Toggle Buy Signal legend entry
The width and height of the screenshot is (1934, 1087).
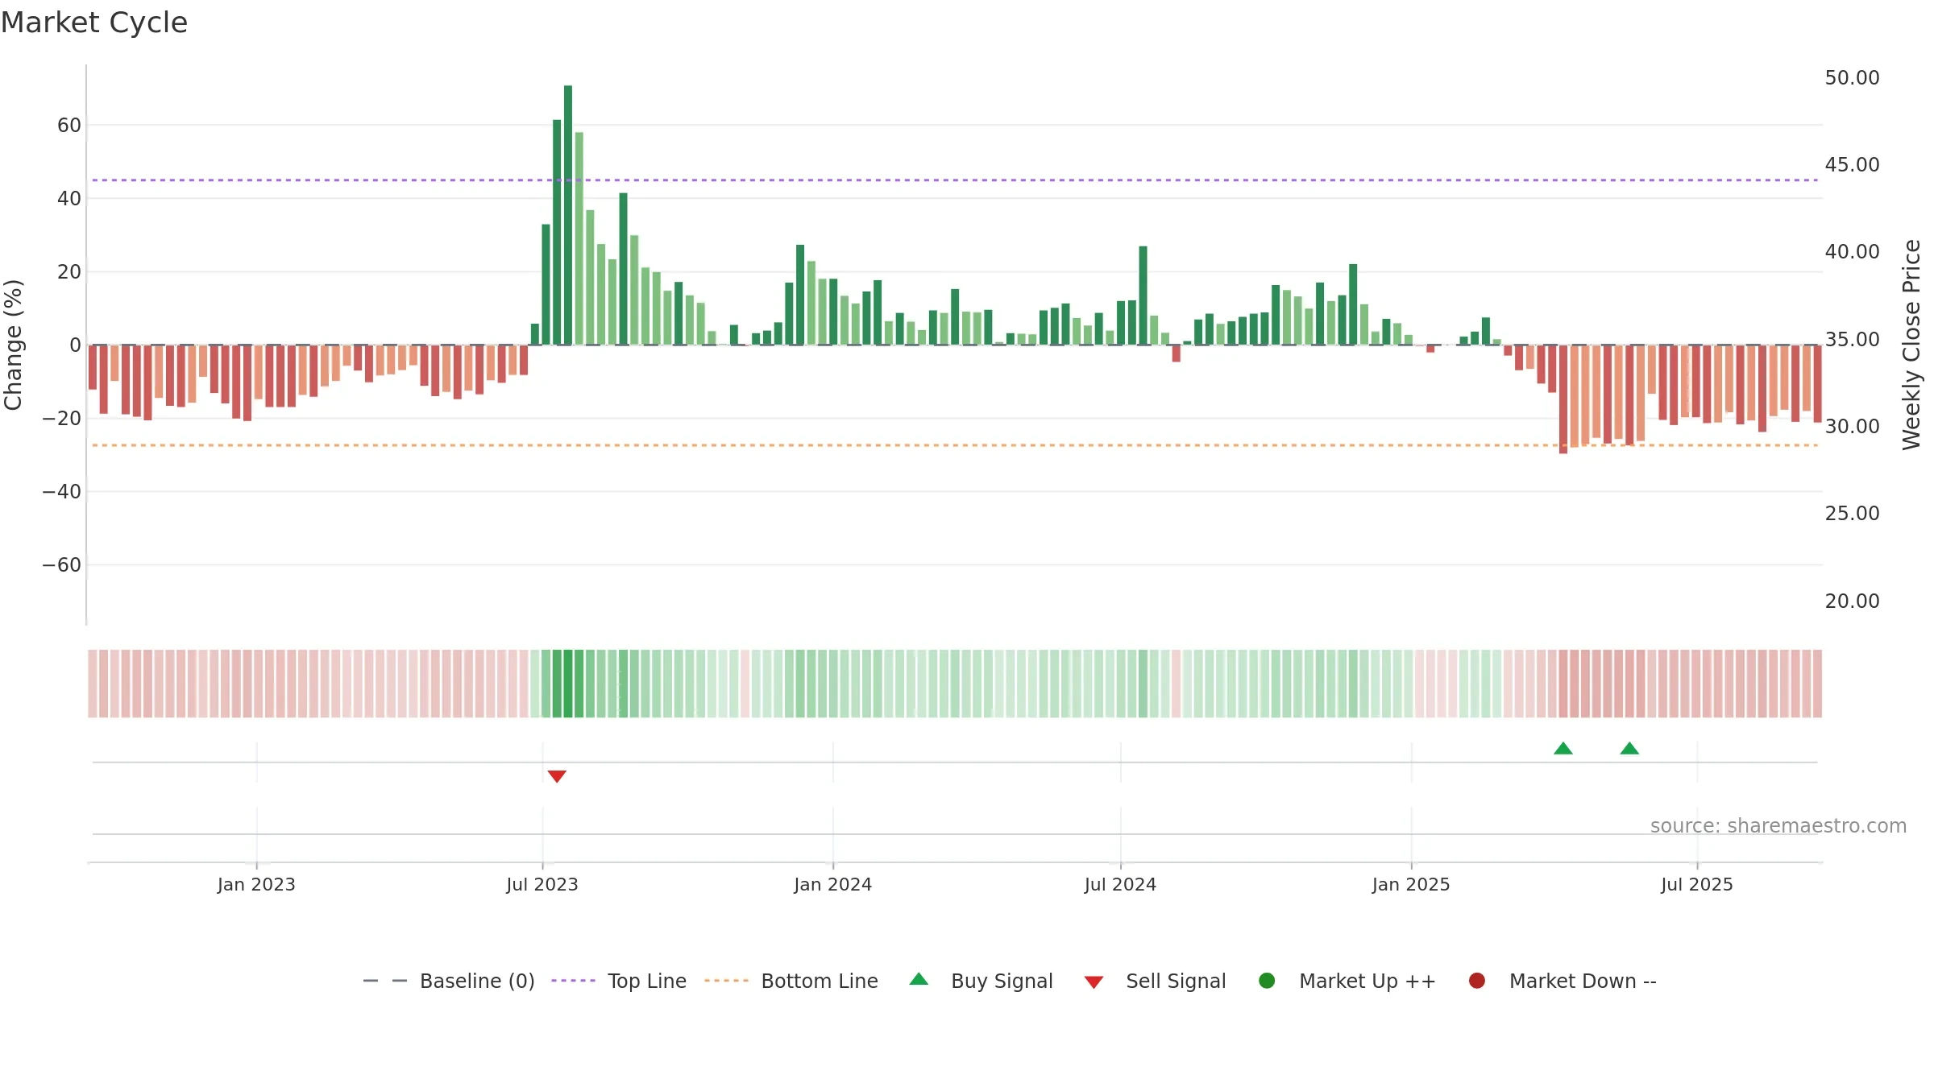pyautogui.click(x=981, y=981)
